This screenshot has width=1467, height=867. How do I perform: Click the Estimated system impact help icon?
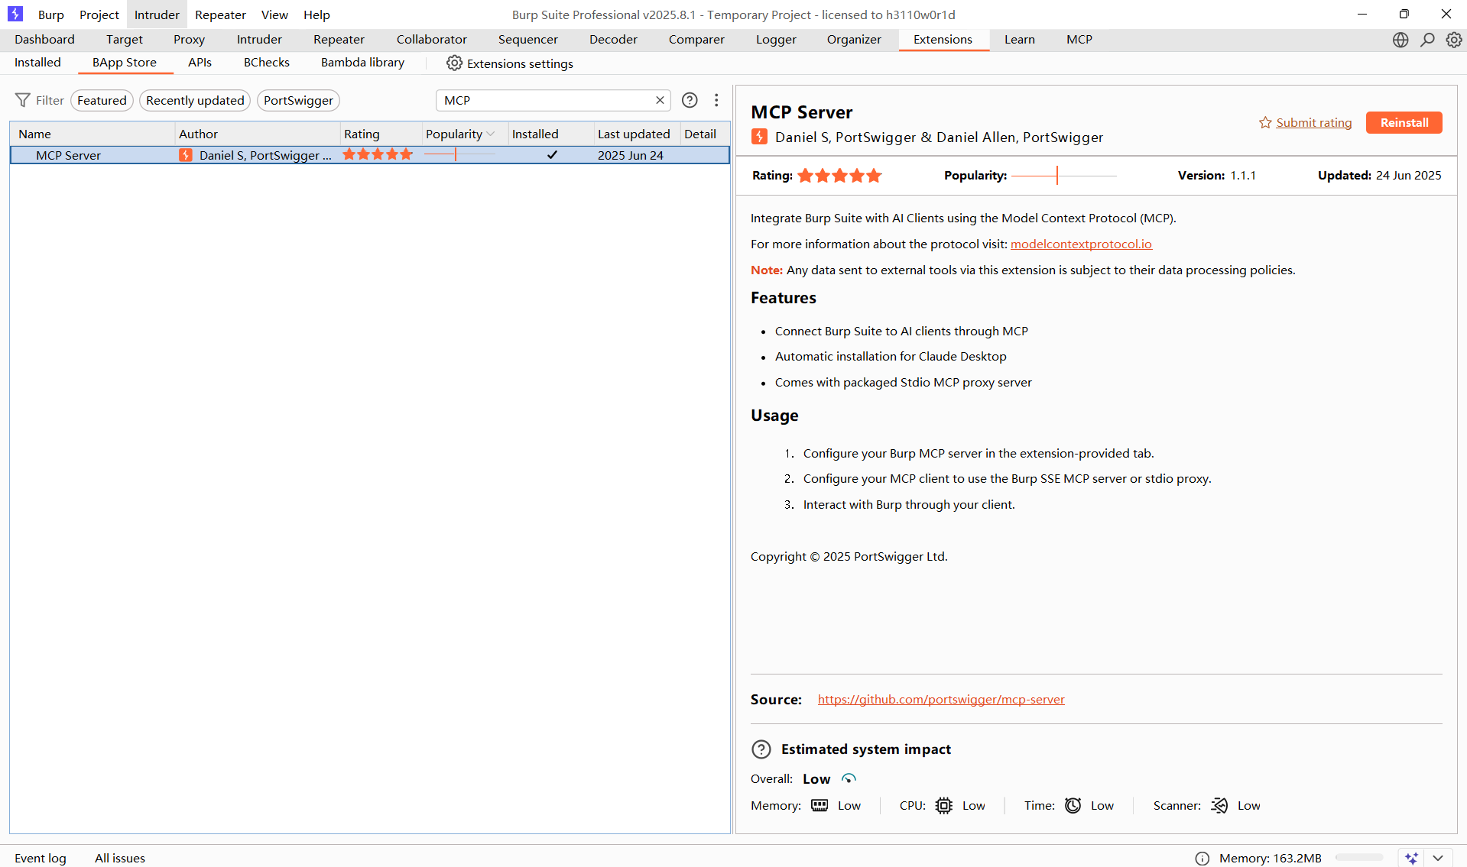click(x=761, y=749)
